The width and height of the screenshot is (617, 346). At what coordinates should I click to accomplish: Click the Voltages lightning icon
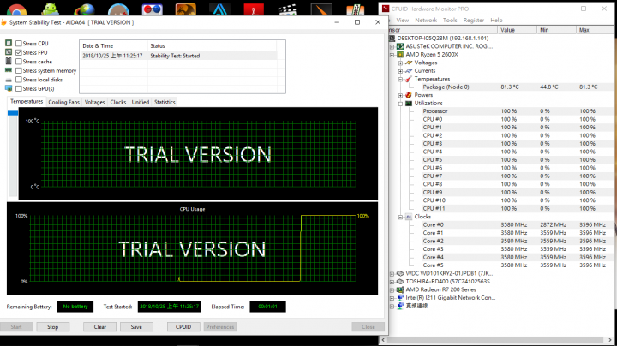pos(409,63)
